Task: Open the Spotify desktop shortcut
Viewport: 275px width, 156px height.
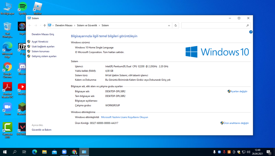Action: (x=22, y=7)
